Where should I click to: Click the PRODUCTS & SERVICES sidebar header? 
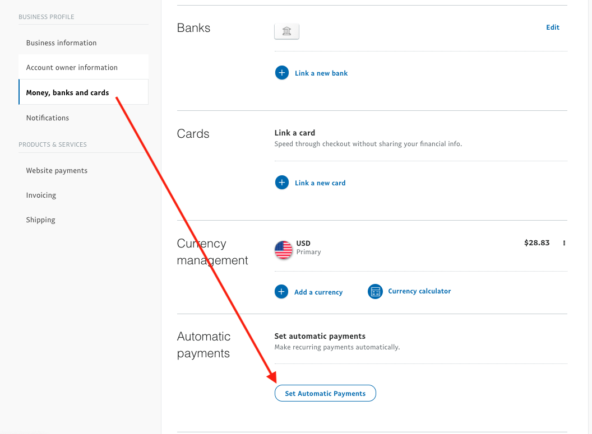[53, 144]
